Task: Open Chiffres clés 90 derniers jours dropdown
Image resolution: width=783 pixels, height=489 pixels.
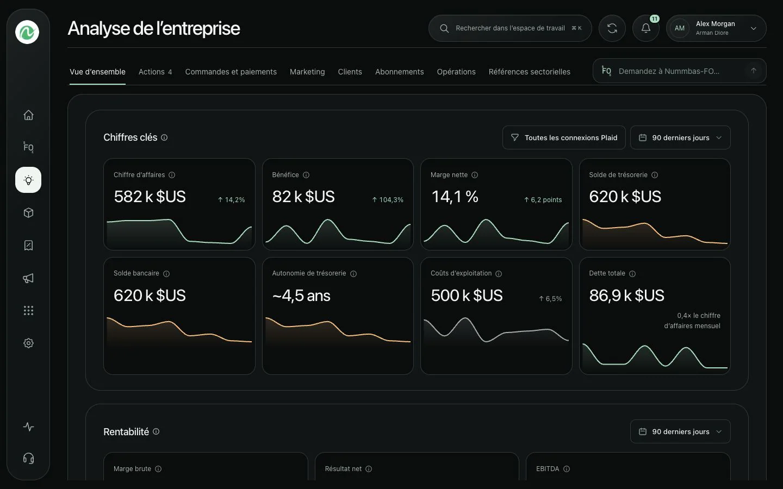Action: pyautogui.click(x=680, y=137)
